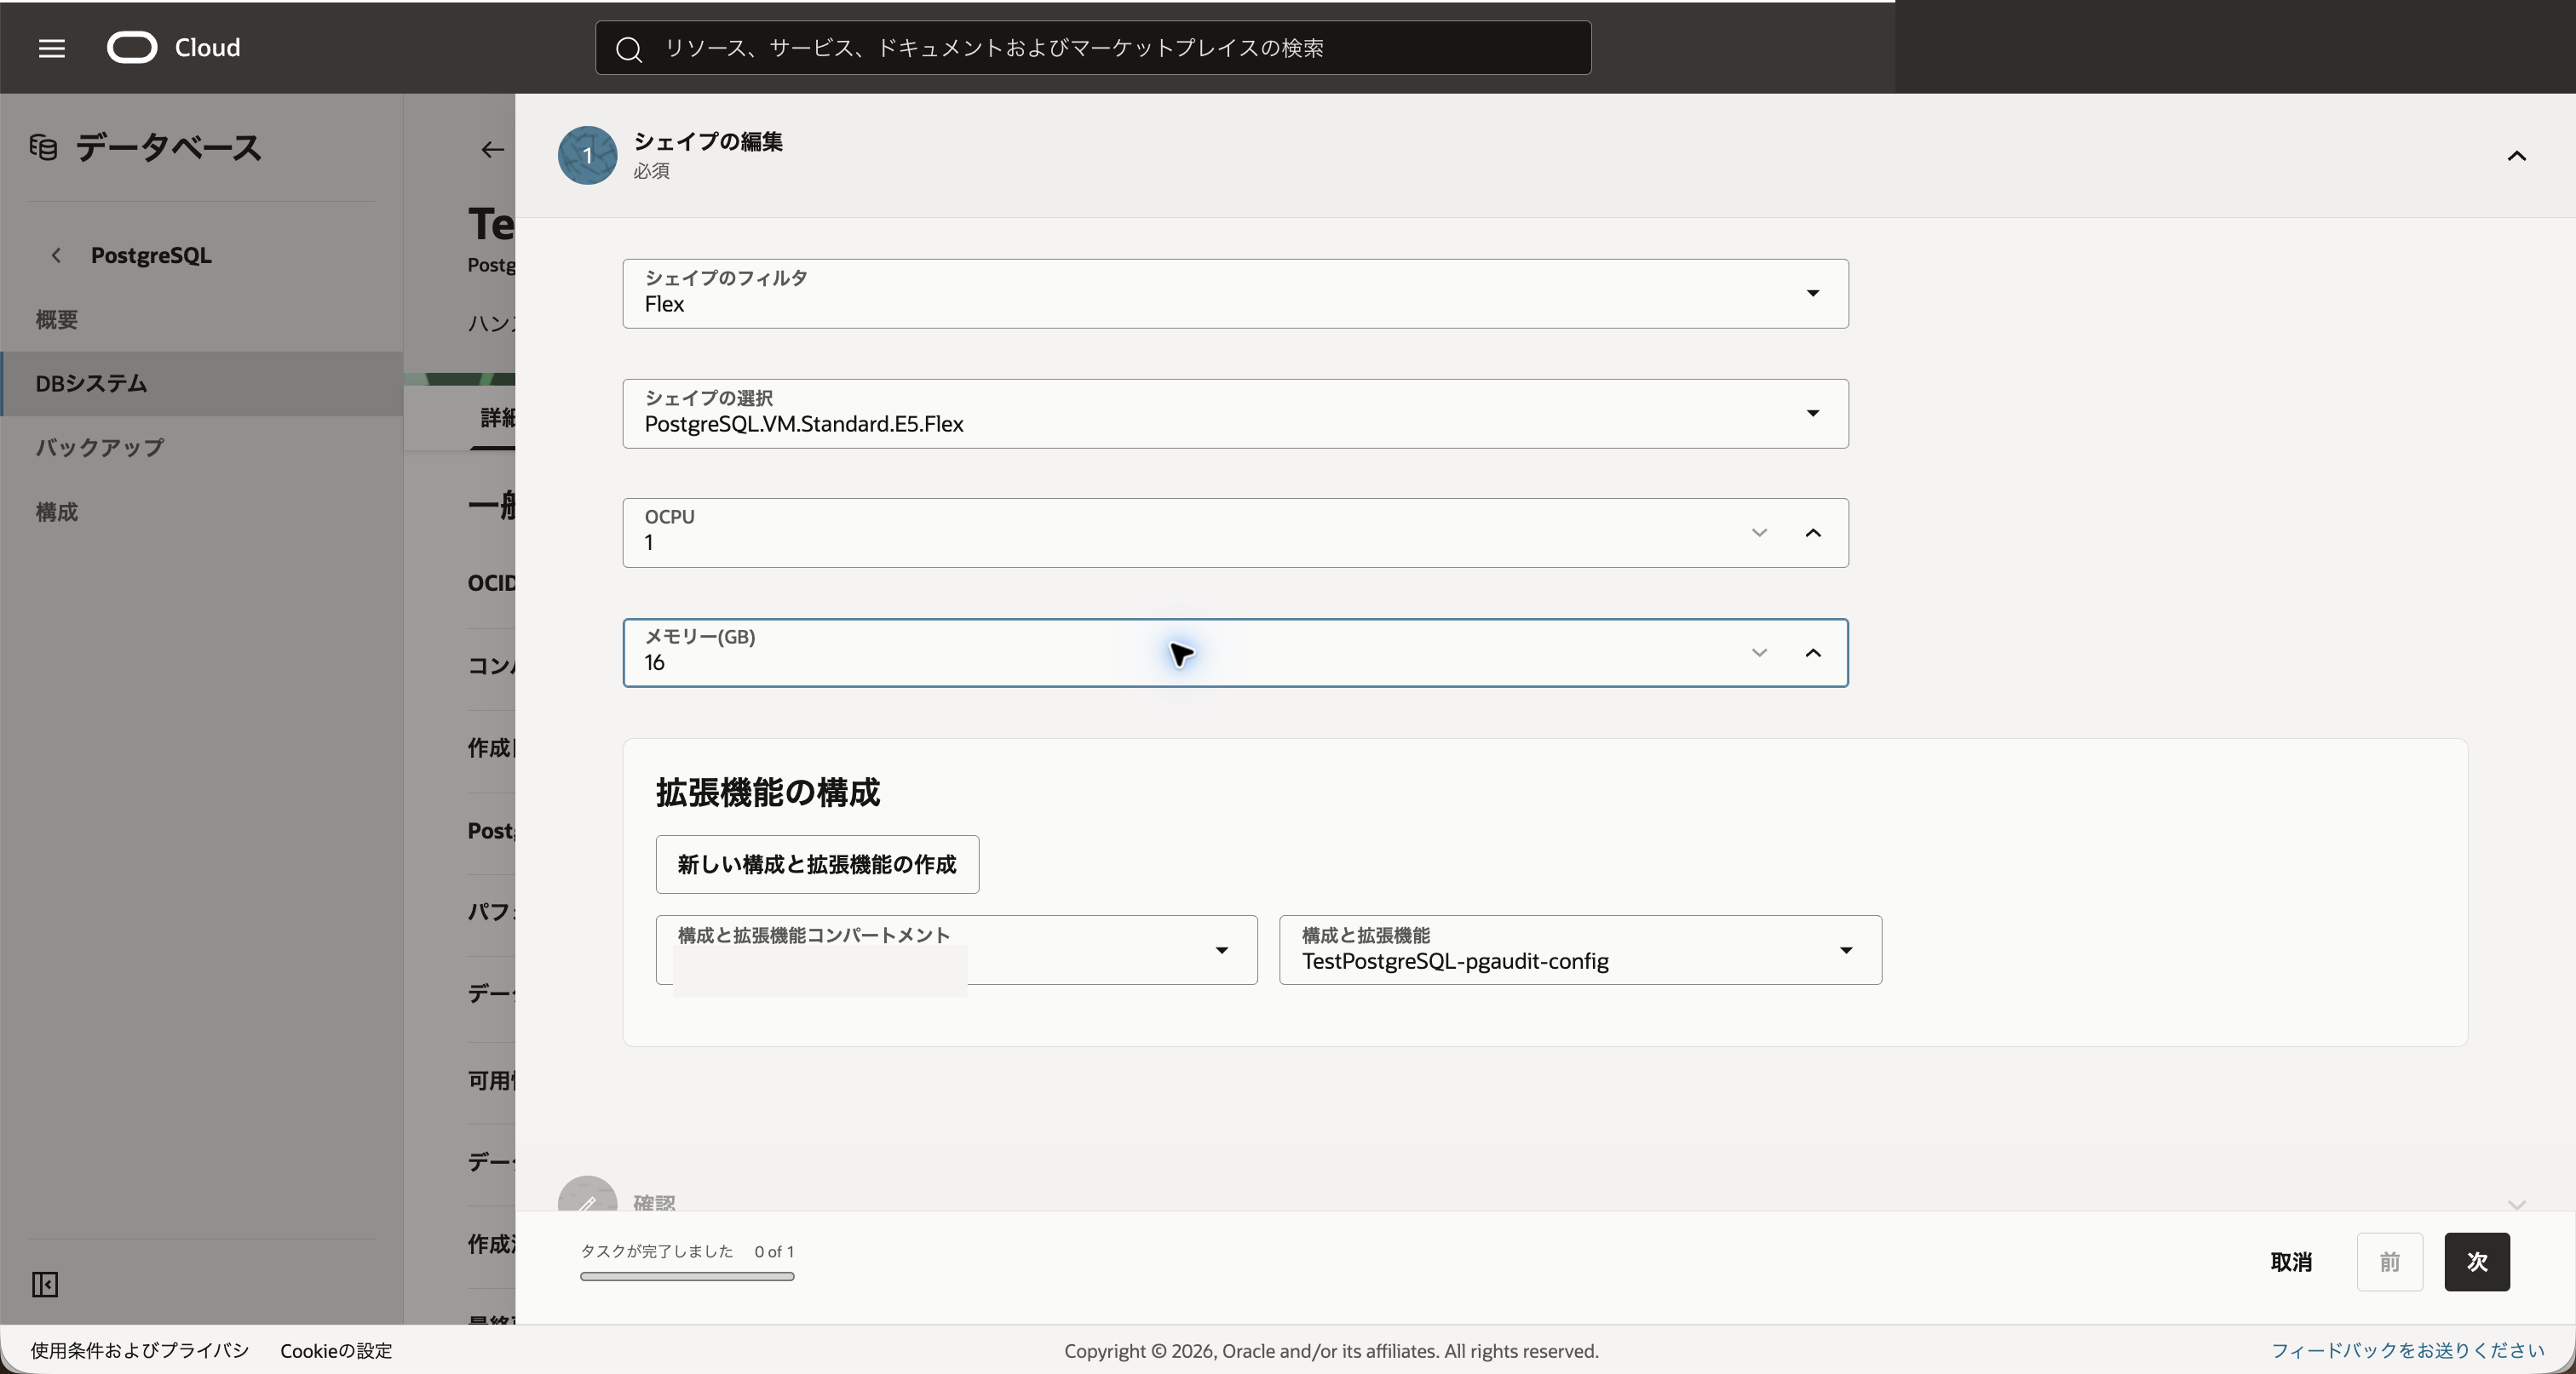
Task: Click the Oracle Cloud logo
Action: click(x=174, y=48)
